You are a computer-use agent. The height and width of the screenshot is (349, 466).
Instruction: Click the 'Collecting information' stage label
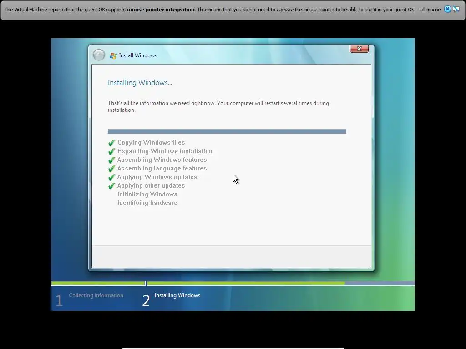pos(96,295)
